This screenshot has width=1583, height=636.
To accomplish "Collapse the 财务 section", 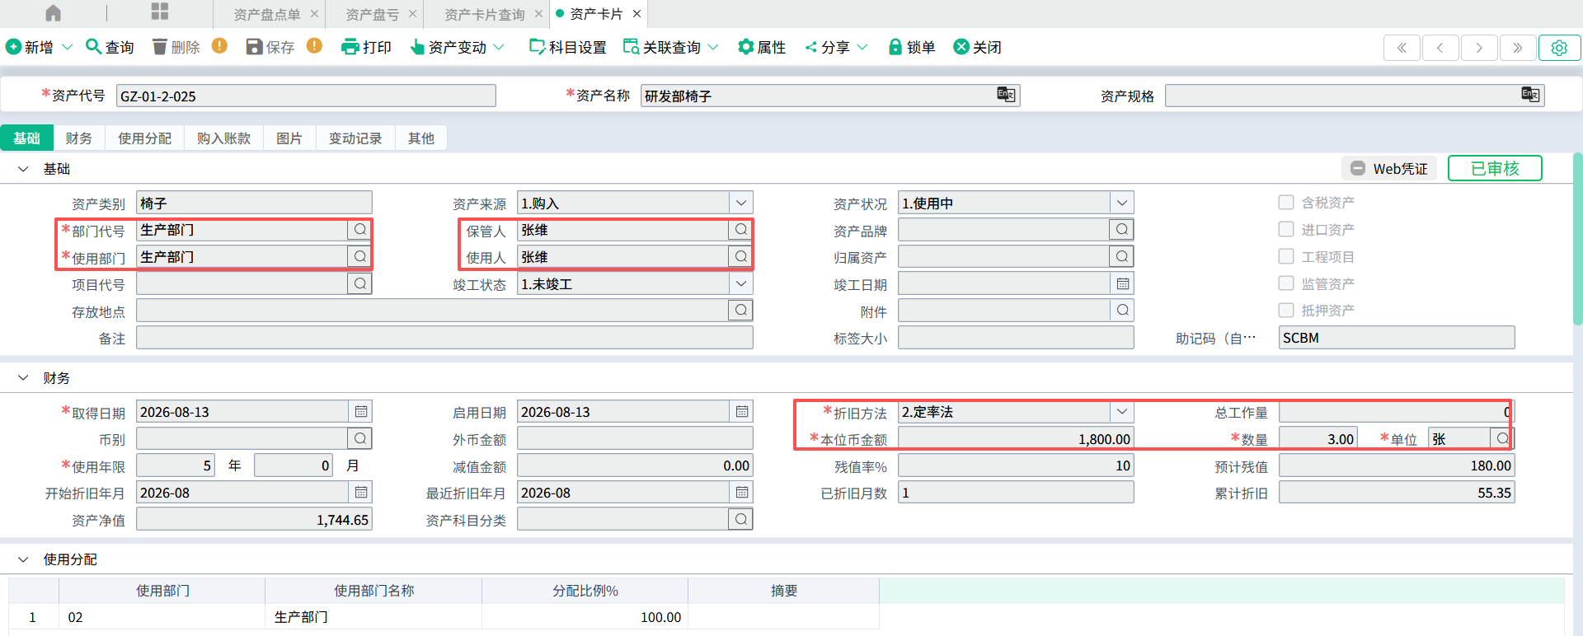I will coord(23,378).
